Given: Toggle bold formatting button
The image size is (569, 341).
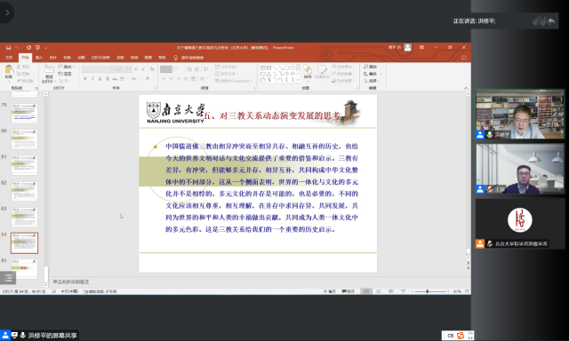Looking at the screenshot, I should pos(85,79).
